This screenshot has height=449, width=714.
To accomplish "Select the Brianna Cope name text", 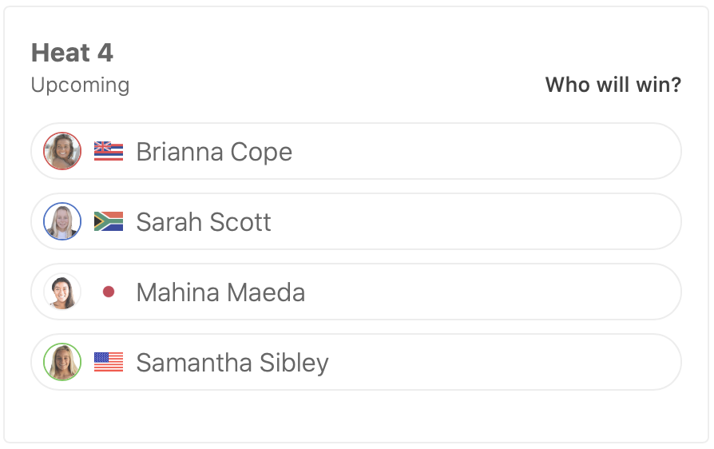I will point(214,152).
